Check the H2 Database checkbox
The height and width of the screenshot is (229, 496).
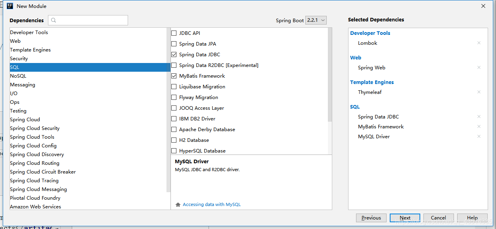point(174,140)
